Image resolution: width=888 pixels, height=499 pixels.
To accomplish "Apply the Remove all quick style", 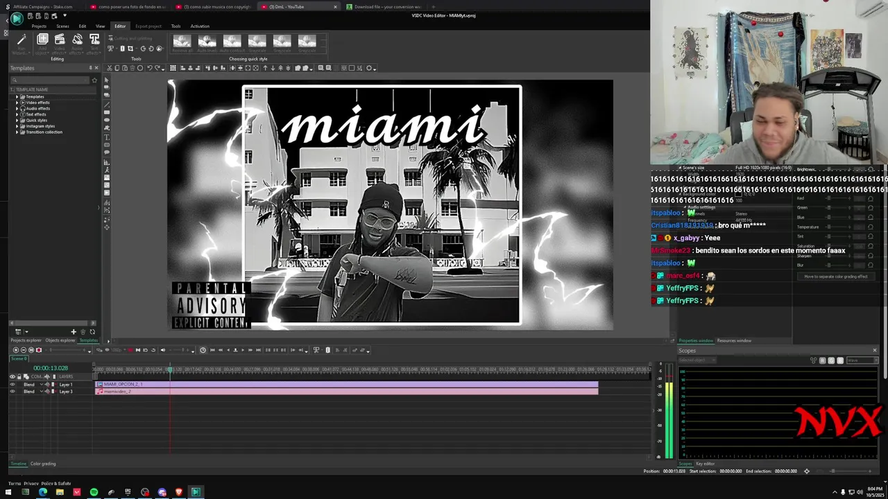I will [x=182, y=43].
